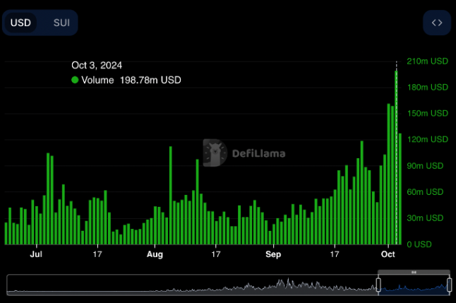
Task: Click the Aug label on the x-axis
Action: 155,253
